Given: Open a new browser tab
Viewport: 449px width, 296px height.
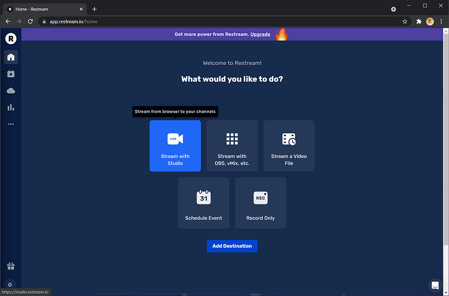Looking at the screenshot, I should (x=94, y=9).
